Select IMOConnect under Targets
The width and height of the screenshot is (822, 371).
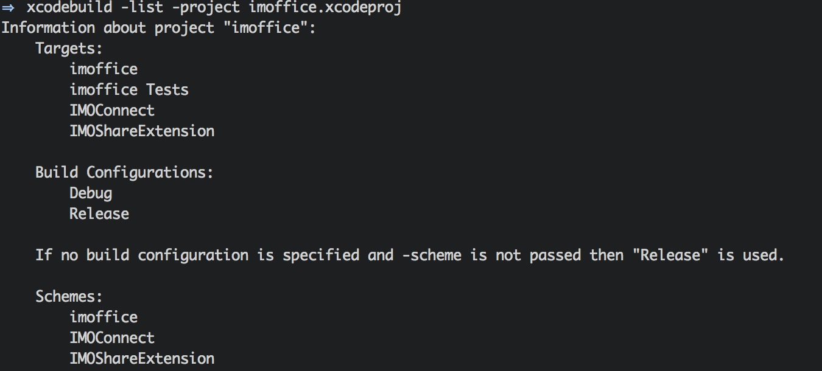pyautogui.click(x=112, y=110)
